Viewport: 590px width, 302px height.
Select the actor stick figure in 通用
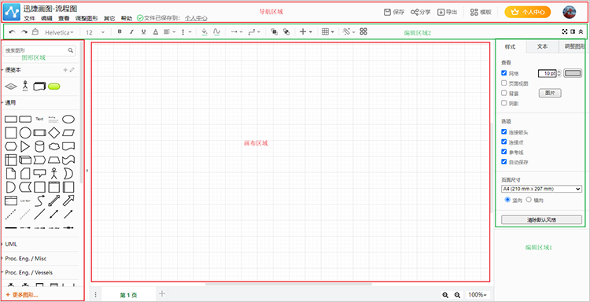[54, 172]
